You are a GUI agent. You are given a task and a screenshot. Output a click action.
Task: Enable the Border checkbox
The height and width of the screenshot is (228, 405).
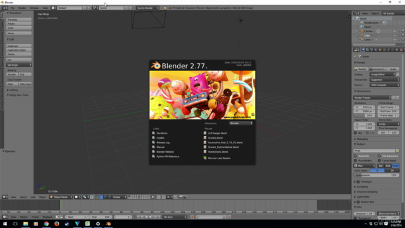click(x=356, y=132)
